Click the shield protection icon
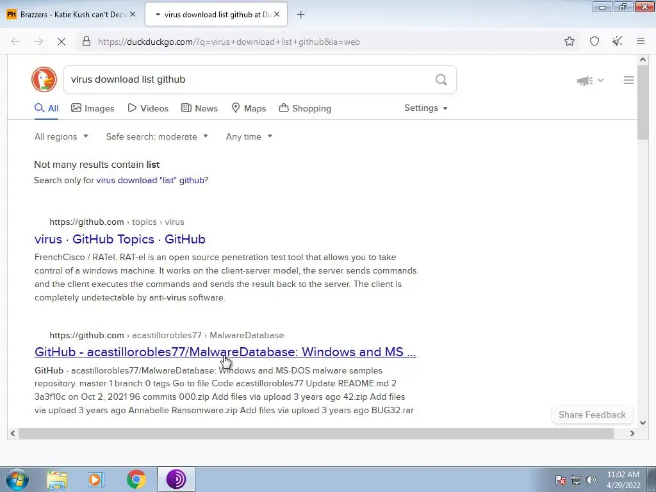The height and width of the screenshot is (492, 656). (x=594, y=42)
